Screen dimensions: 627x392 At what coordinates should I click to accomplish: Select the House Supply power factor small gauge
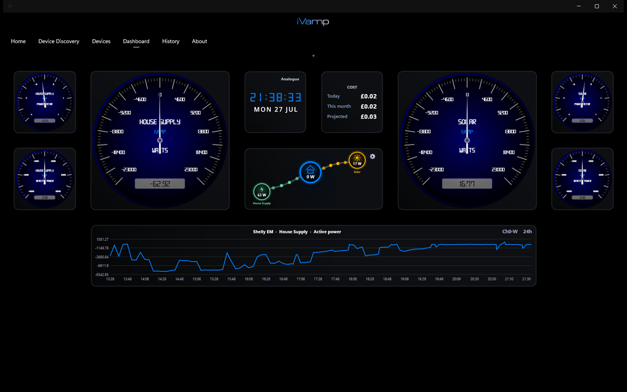point(45,102)
